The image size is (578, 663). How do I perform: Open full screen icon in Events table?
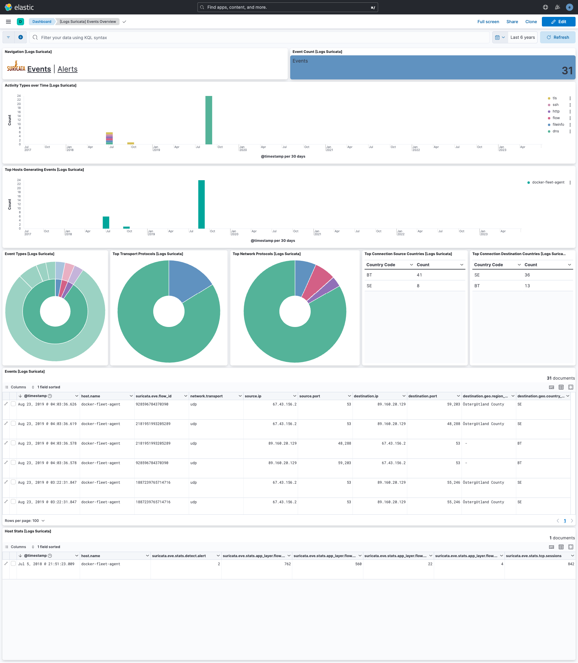click(570, 387)
